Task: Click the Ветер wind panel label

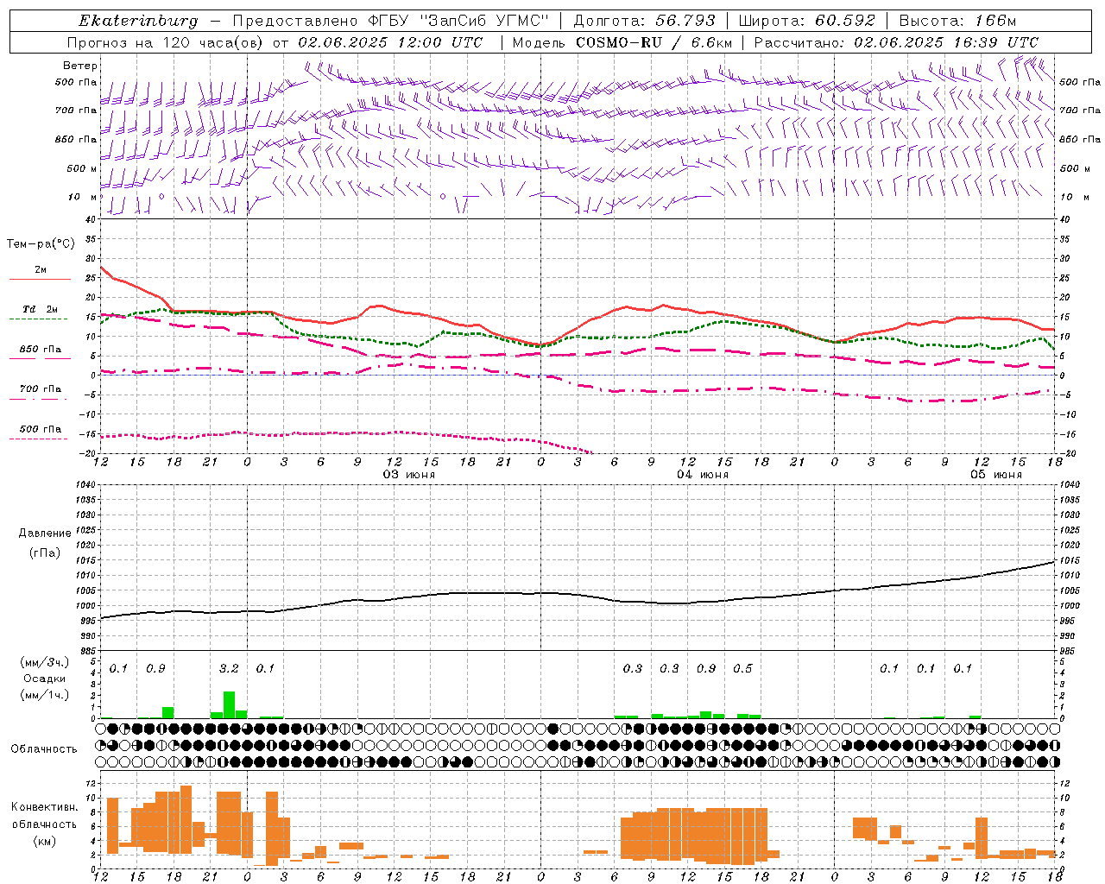Action: [x=80, y=66]
